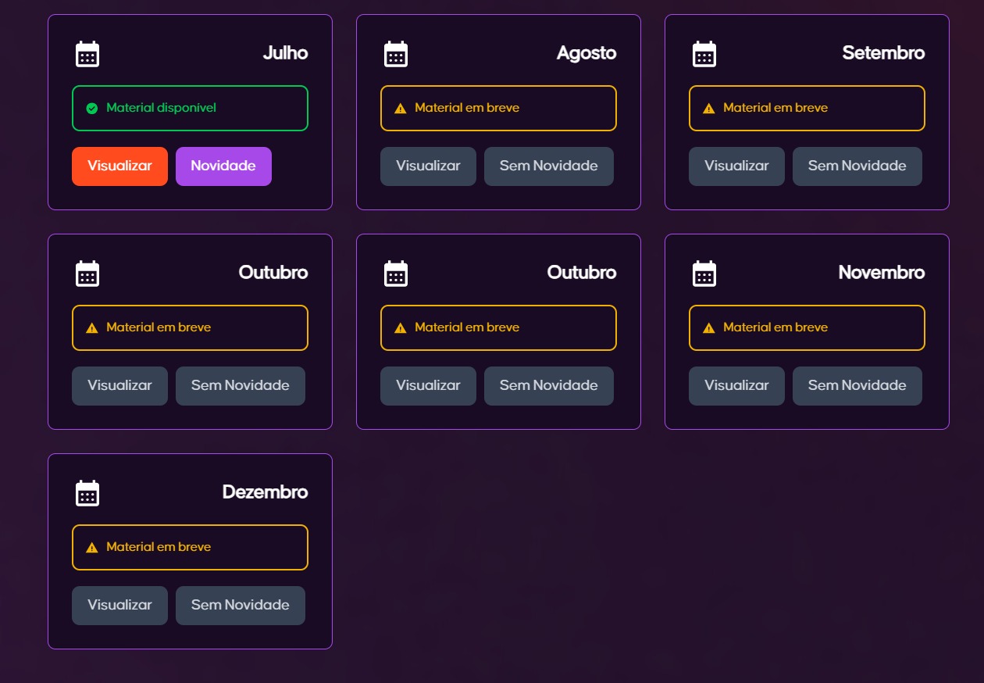Click the Material em breve badge in Novembro
The height and width of the screenshot is (683, 984).
tap(807, 328)
